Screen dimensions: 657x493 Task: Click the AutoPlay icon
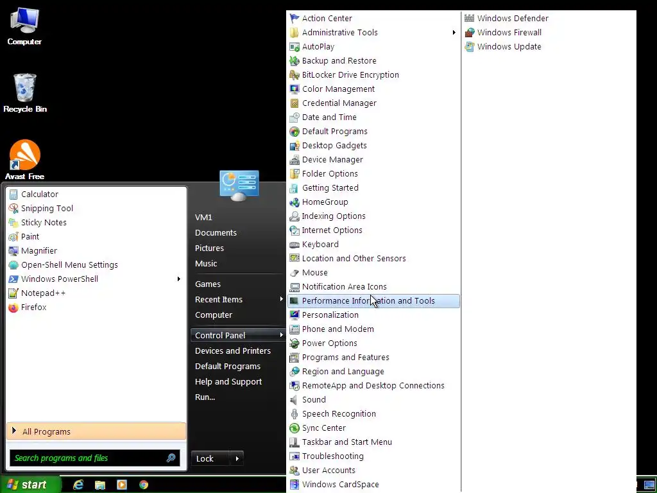click(294, 46)
